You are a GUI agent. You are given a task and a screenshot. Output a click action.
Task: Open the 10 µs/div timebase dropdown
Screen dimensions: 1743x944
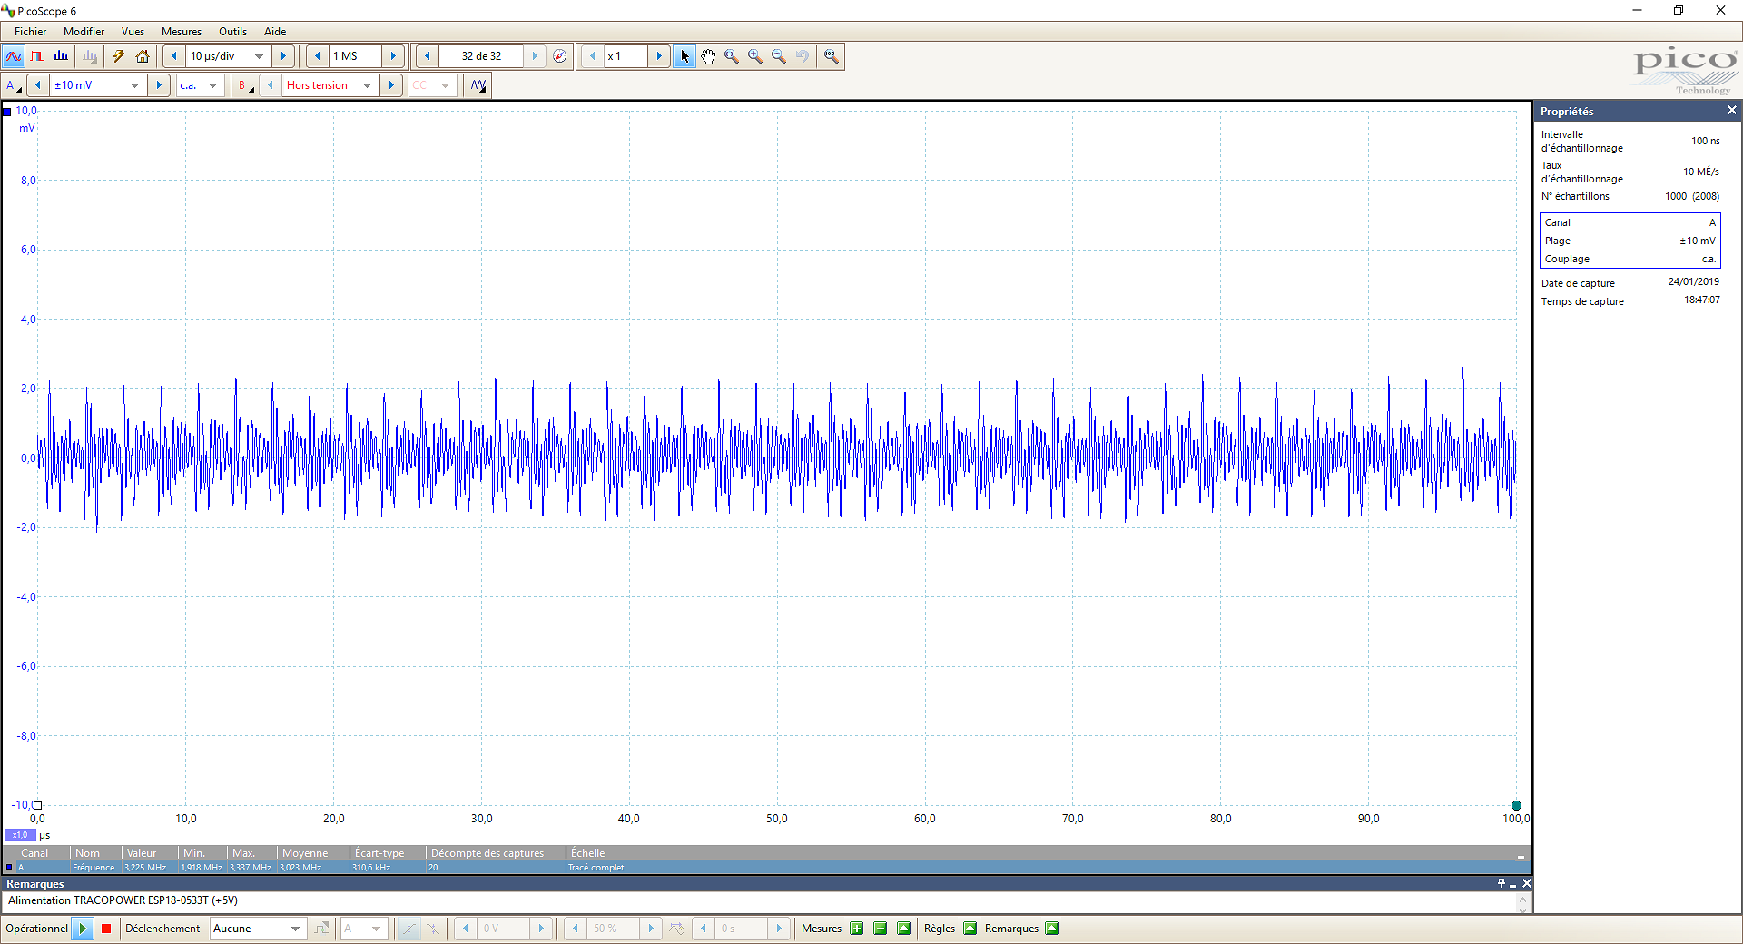click(x=260, y=56)
